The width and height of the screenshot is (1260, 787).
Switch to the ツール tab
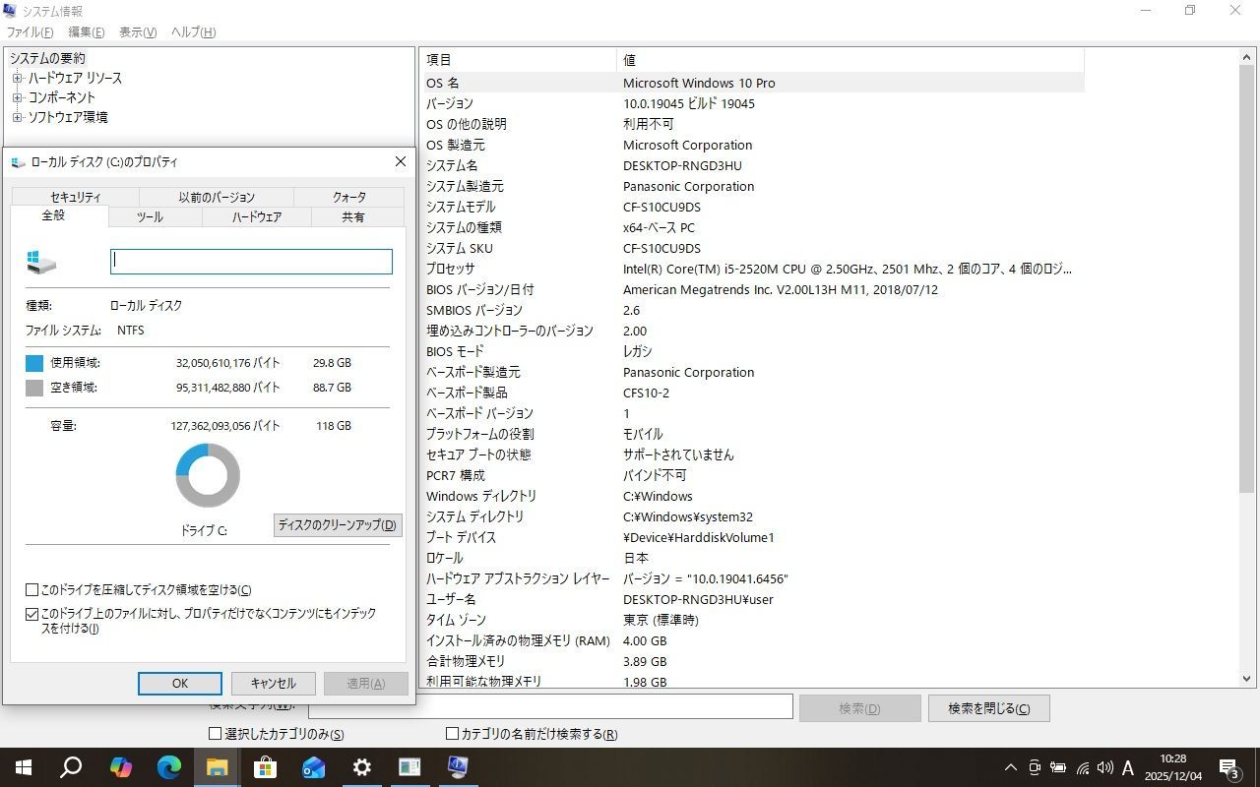[x=150, y=216]
